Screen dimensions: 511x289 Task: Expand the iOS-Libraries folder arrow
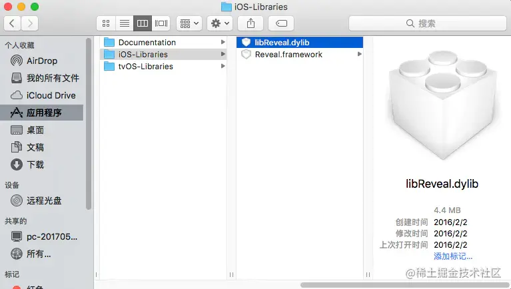point(223,54)
